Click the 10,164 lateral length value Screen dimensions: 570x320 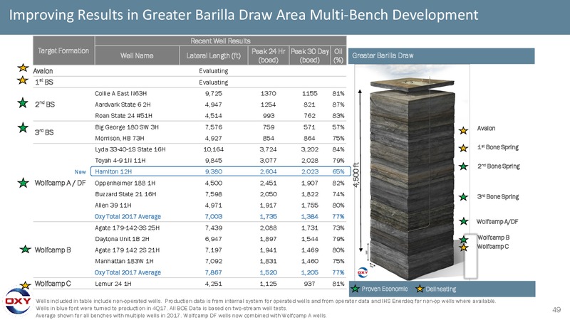point(214,149)
